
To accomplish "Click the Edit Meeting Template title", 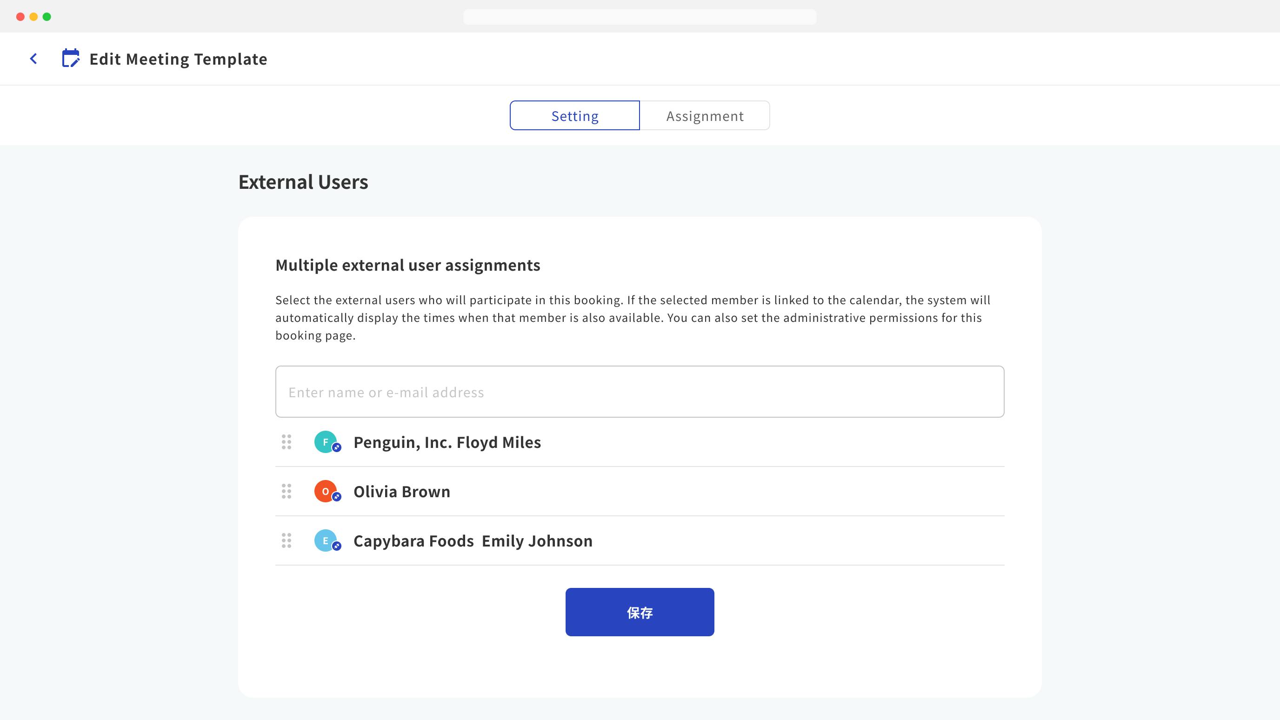I will [x=178, y=59].
